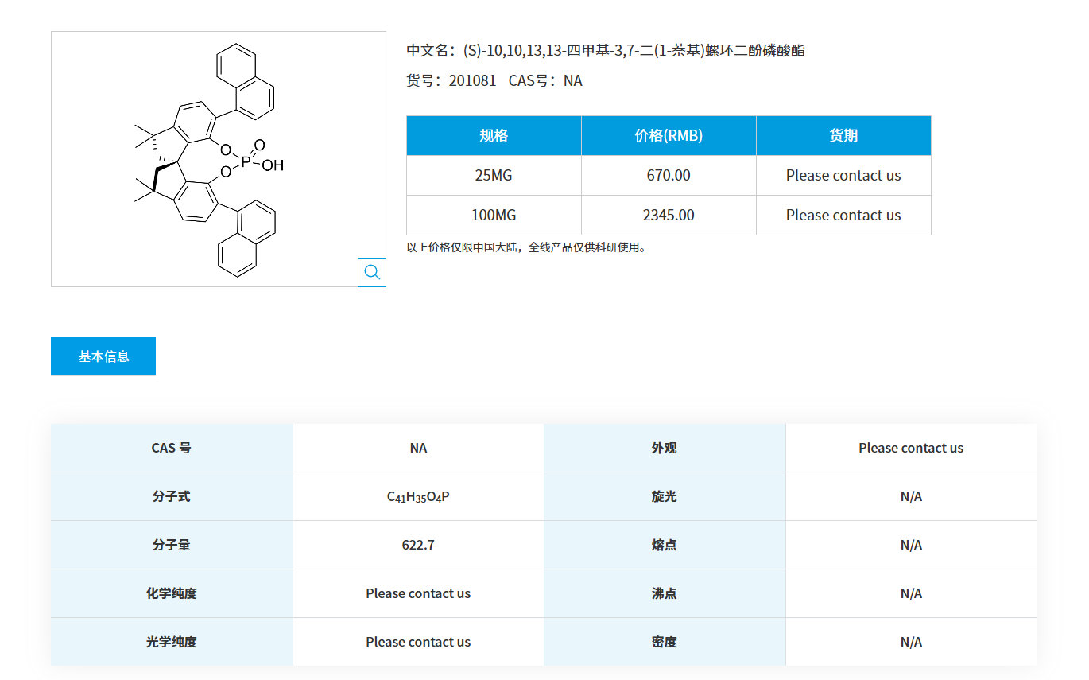Viewport: 1089px width, 680px height.
Task: Click 'Please contact us' next to 光学纯度
Action: point(418,641)
